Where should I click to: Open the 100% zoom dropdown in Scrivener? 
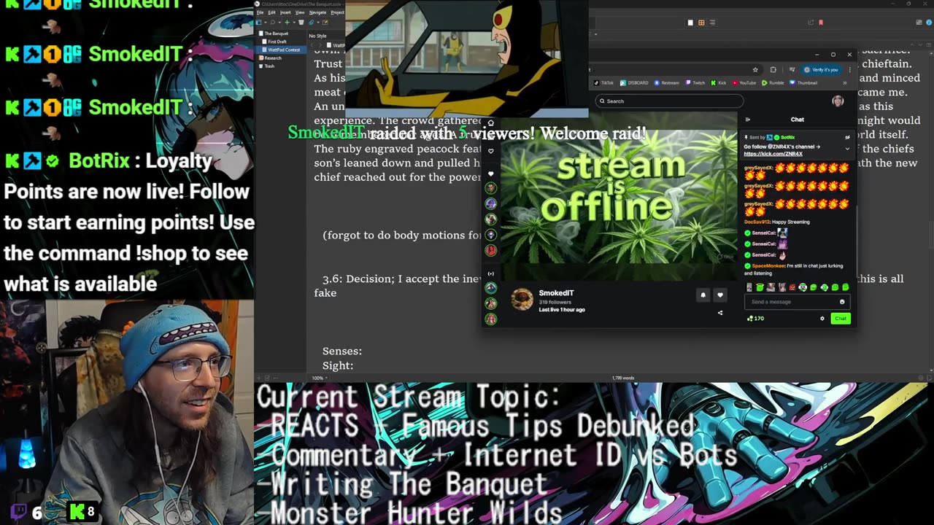320,378
